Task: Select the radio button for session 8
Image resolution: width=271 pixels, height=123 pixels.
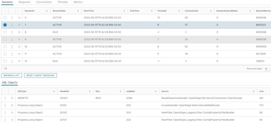Action: point(5,32)
